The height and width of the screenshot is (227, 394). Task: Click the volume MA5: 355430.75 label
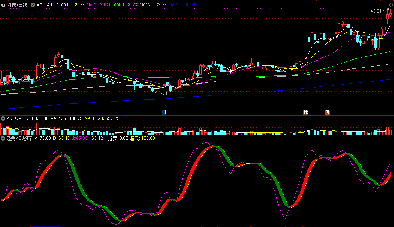tap(66, 118)
